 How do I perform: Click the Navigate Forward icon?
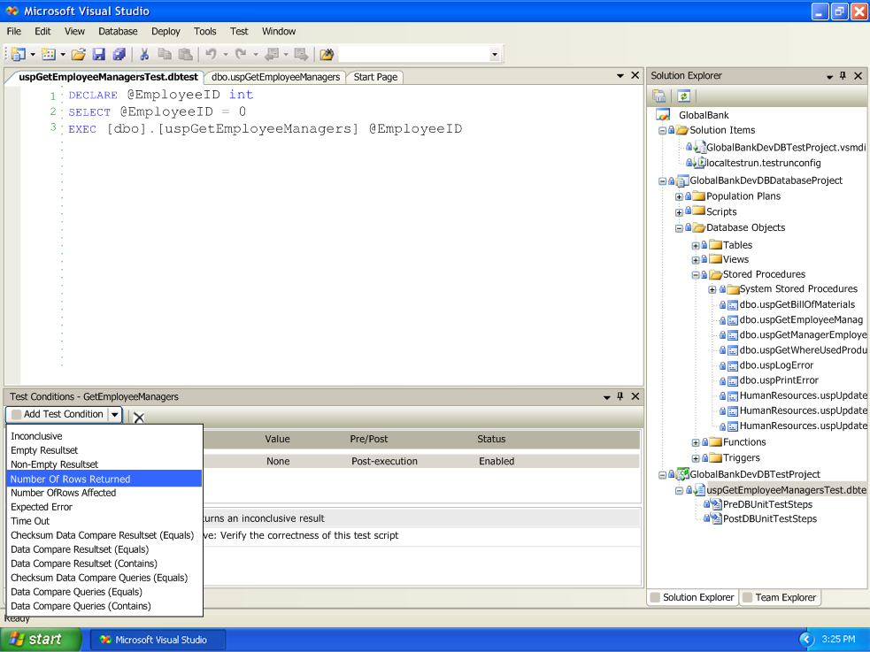(x=301, y=54)
